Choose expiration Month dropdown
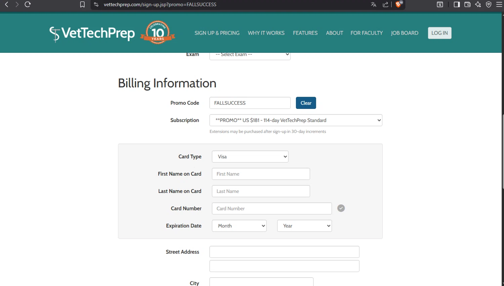The height and width of the screenshot is (286, 504). pyautogui.click(x=239, y=226)
